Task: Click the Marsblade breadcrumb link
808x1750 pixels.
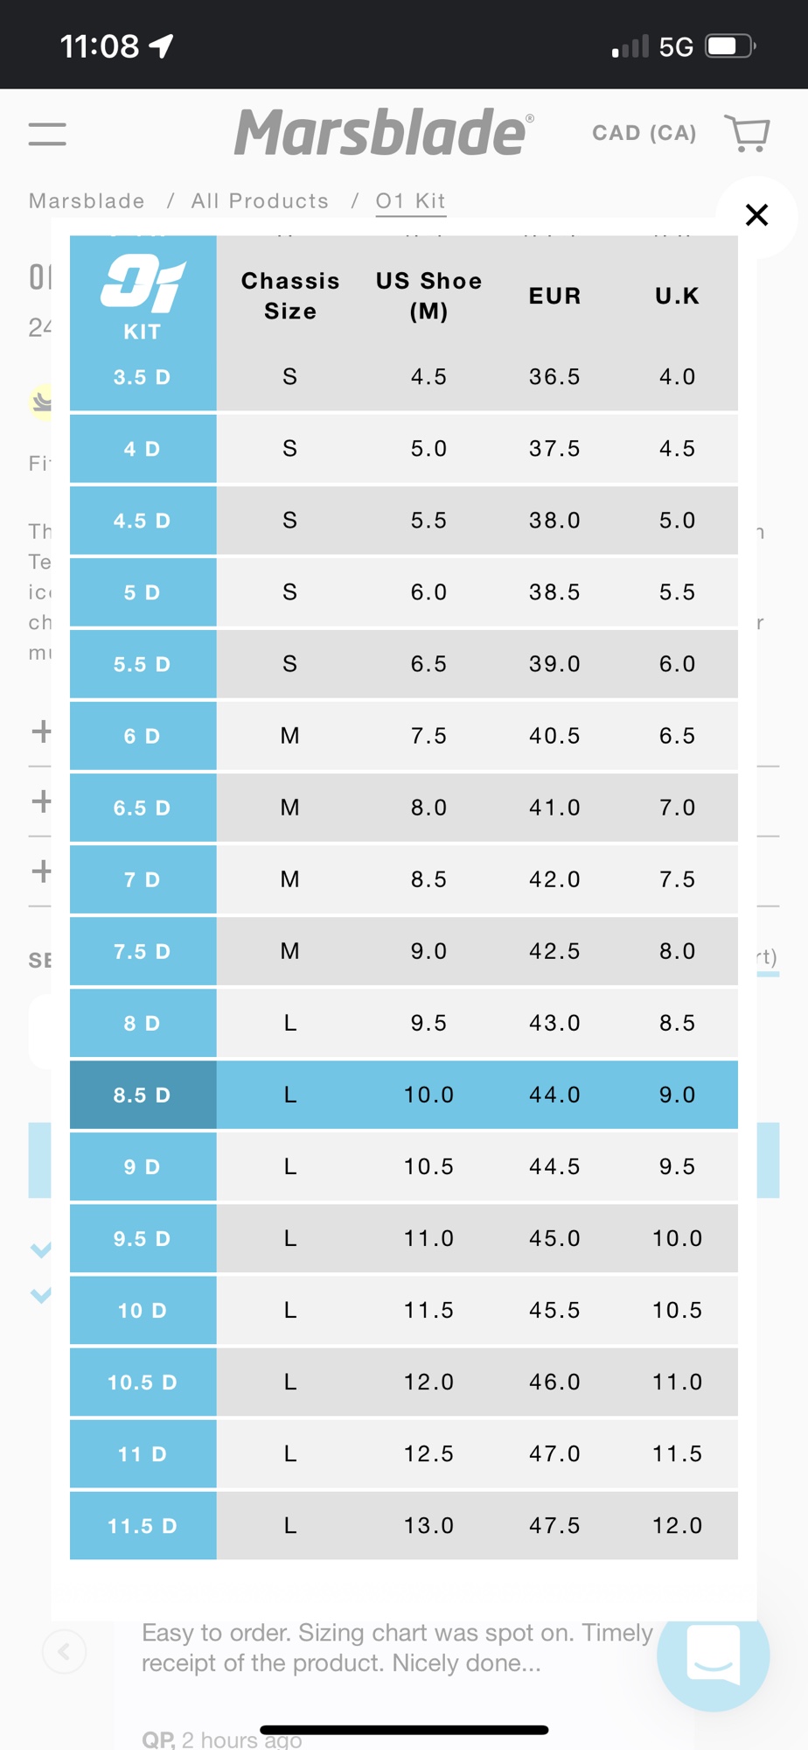Action: pyautogui.click(x=87, y=201)
